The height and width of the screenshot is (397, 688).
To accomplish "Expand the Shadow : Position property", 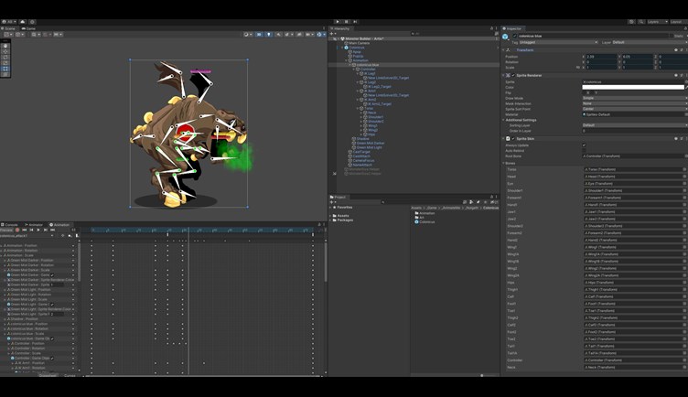I will 5,319.
